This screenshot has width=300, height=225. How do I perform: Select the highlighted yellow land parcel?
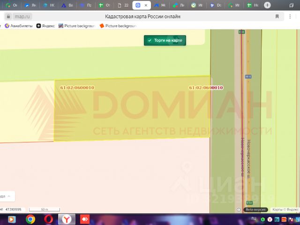(x=132, y=108)
